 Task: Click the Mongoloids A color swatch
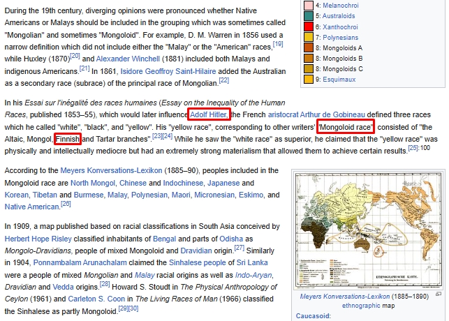pyautogui.click(x=309, y=47)
